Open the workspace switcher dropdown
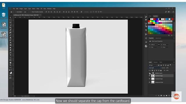 [x=169, y=12]
